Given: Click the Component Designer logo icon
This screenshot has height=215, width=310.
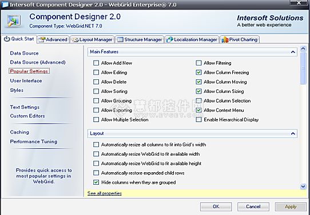Looking at the screenshot, I should pyautogui.click(x=14, y=21).
